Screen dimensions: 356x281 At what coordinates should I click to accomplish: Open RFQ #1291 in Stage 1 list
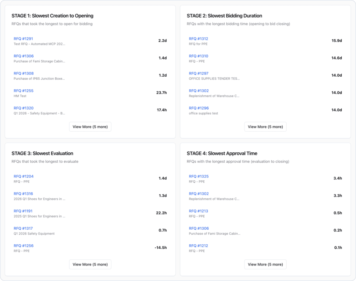(x=23, y=39)
